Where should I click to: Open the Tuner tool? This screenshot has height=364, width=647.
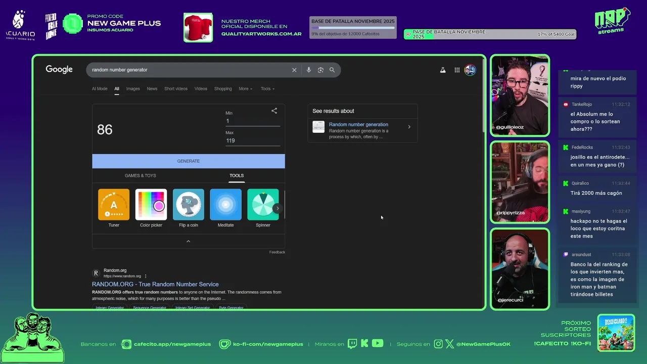(x=114, y=208)
